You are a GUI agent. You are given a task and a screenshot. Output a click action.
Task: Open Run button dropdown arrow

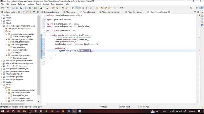tap(38, 8)
